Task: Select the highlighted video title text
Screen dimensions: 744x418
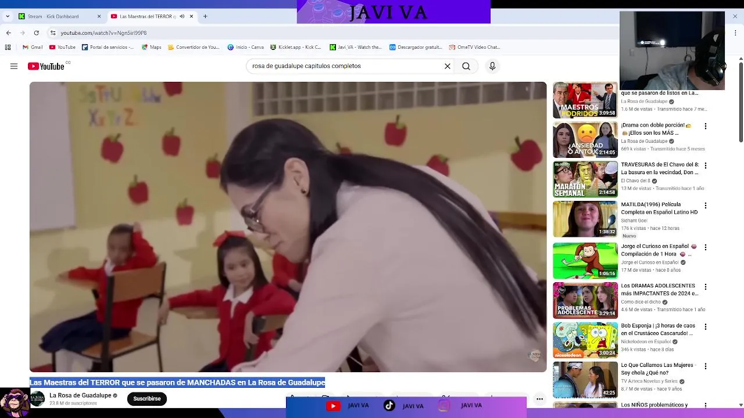Action: coord(177,383)
